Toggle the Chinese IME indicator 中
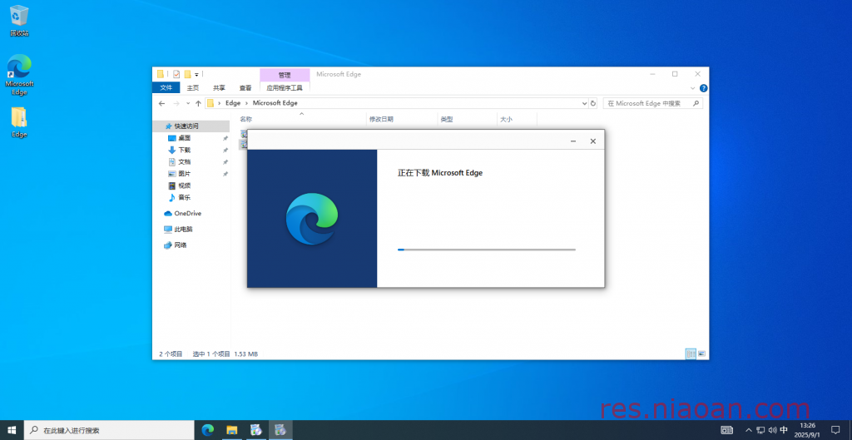852x440 pixels. coord(784,430)
